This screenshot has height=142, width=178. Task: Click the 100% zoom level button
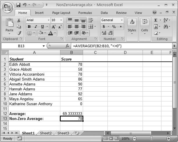coord(125,139)
